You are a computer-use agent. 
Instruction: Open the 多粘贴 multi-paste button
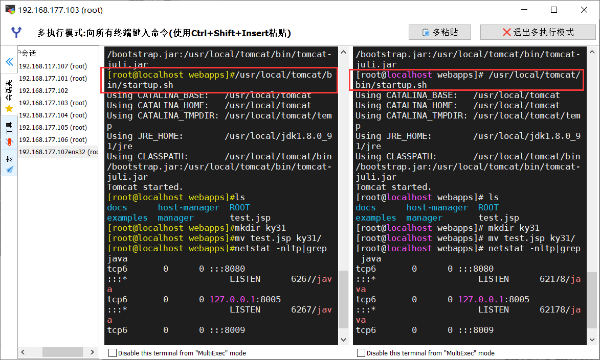coord(440,32)
